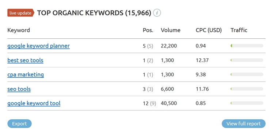Viewport: 274px width, 135px height.
Task: Click the Export button
Action: tap(19, 124)
